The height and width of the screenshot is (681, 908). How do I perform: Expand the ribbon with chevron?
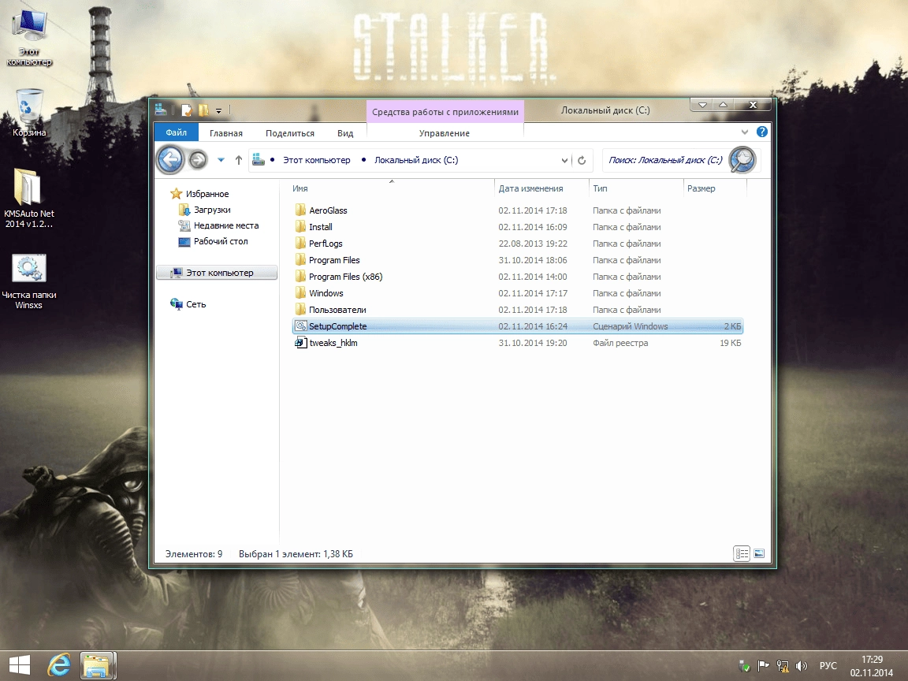coord(744,132)
